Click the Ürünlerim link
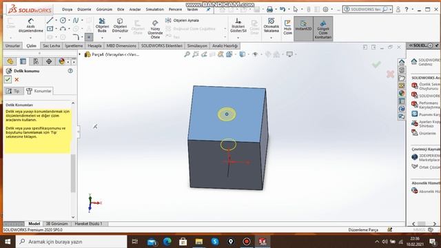 (x=427, y=133)
